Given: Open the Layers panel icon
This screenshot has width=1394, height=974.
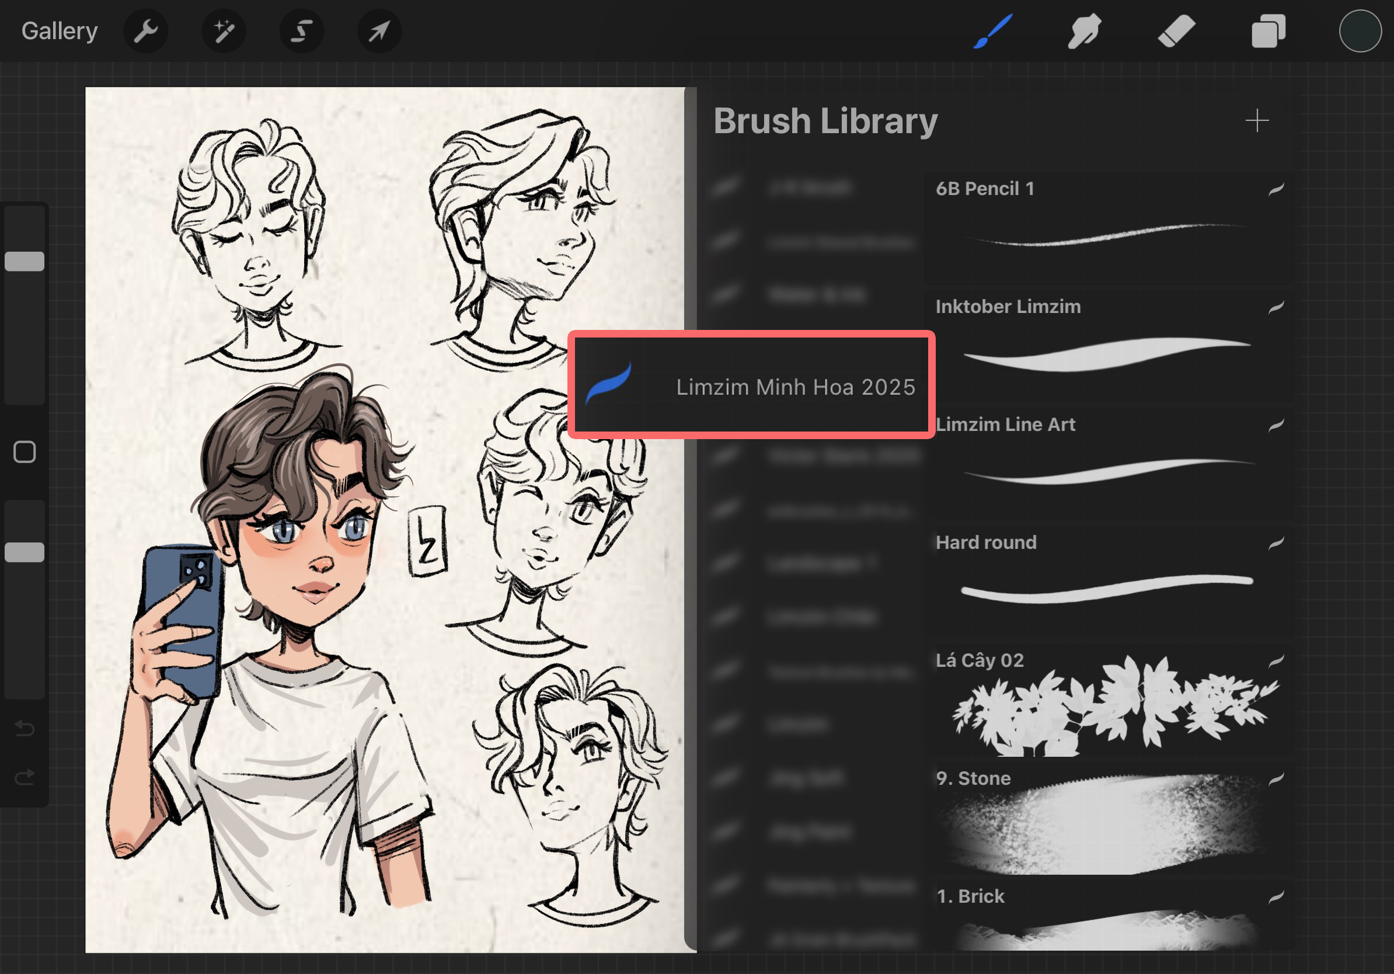Looking at the screenshot, I should [1268, 31].
